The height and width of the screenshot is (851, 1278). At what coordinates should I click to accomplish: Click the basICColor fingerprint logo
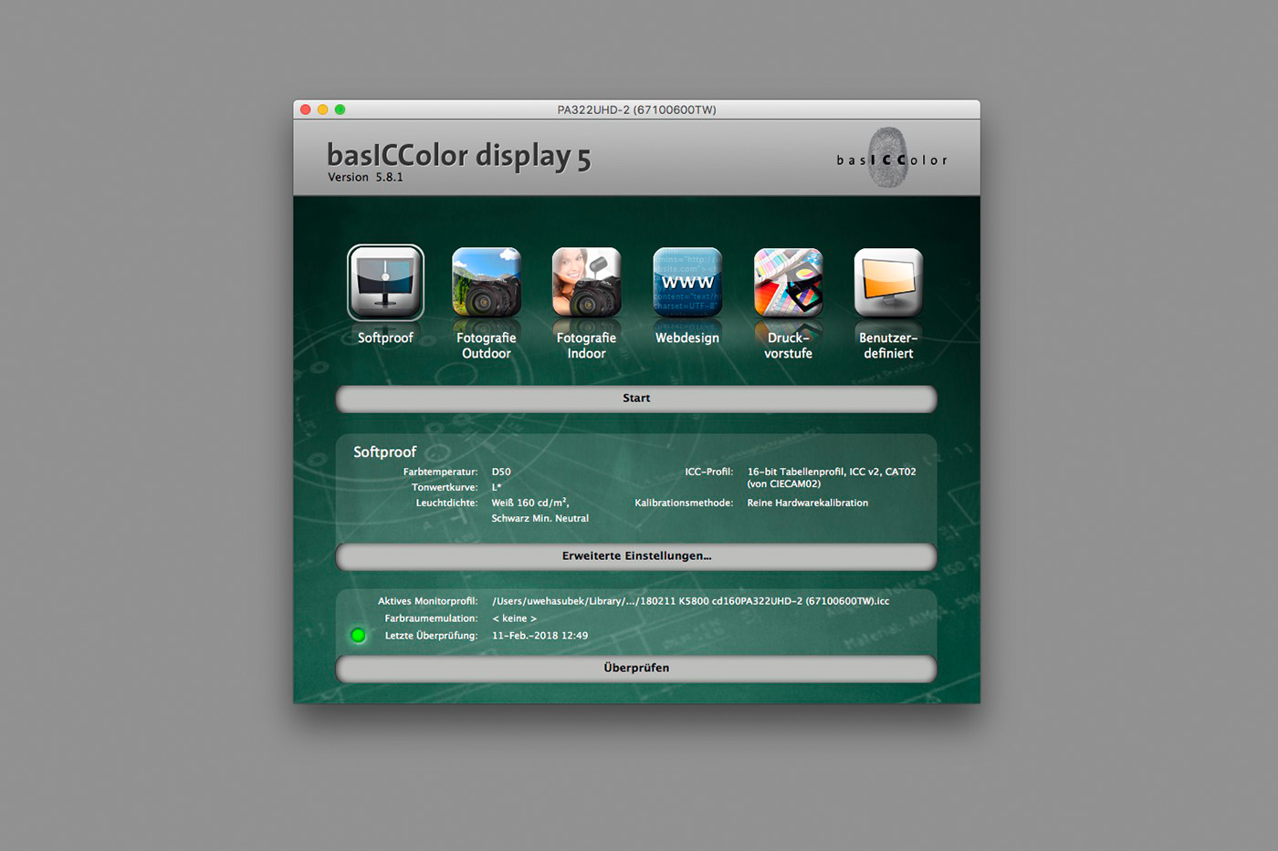click(x=890, y=159)
